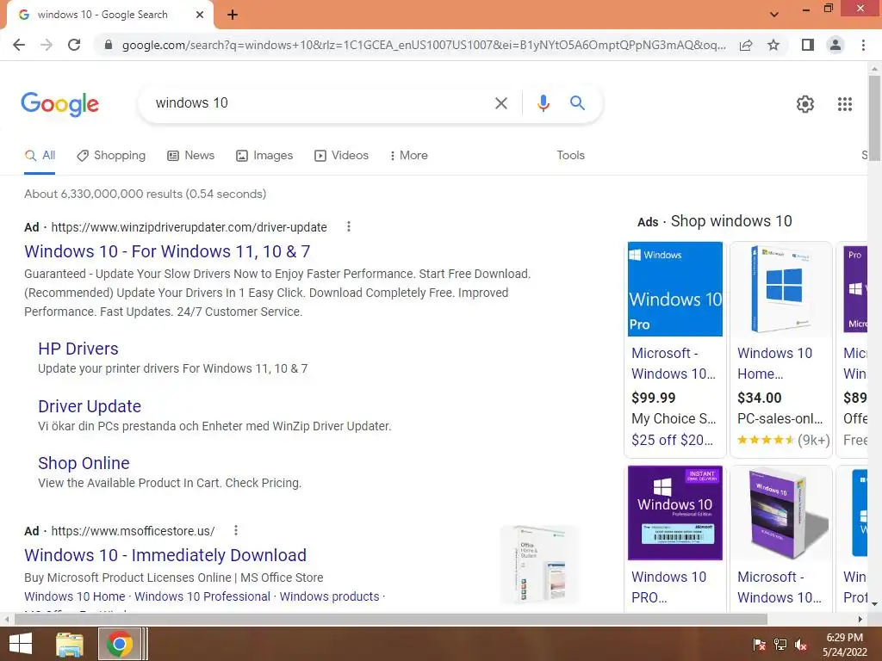The height and width of the screenshot is (661, 882).
Task: Open a new browser tab
Action: 233,15
